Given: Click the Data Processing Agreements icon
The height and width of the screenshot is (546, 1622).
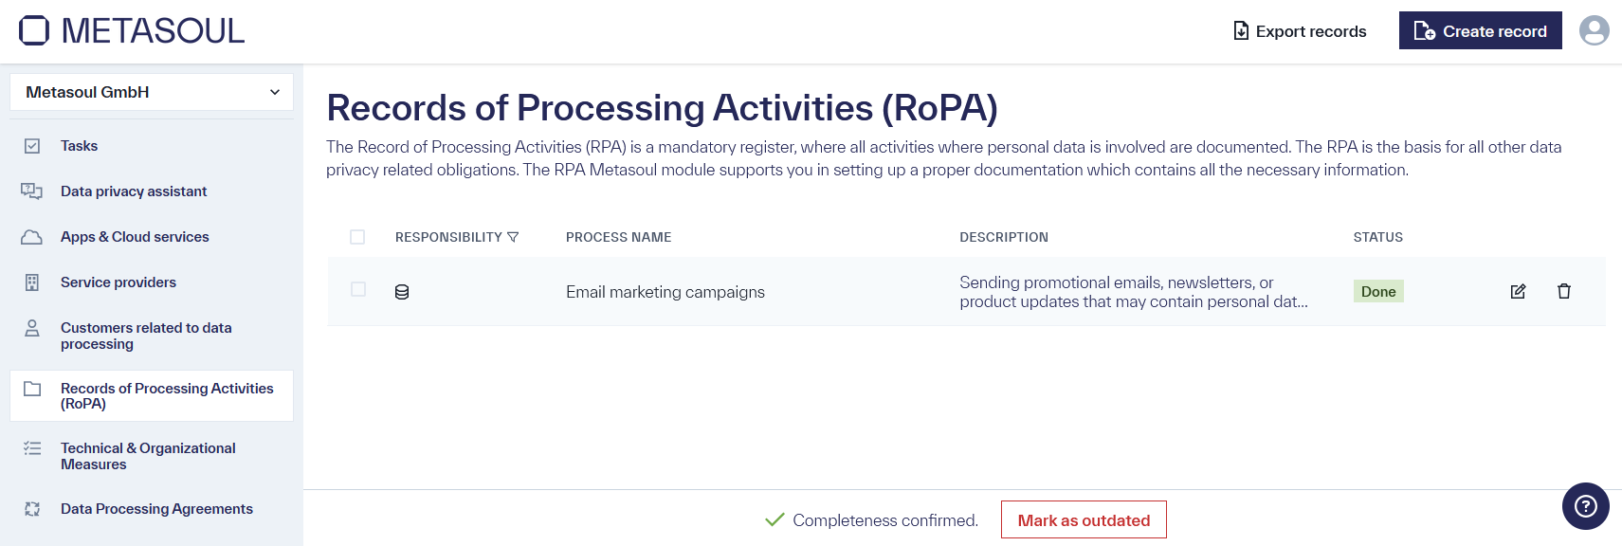Looking at the screenshot, I should 32,509.
